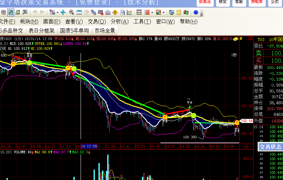Image resolution: width=283 pixels, height=180 pixels.
Task: Click the 股票池 button
Action: (x=205, y=3)
